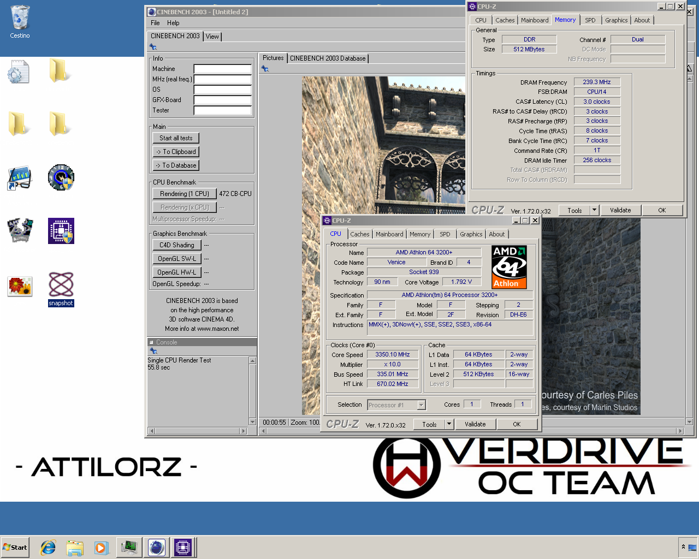Click the Tester input field
699x559 pixels.
[222, 110]
